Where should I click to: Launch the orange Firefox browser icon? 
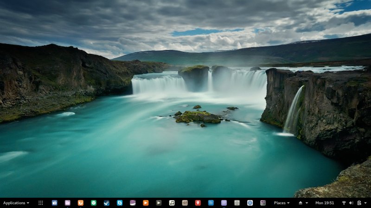81,203
